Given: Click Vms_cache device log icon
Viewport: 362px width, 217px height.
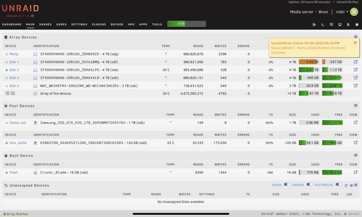Looking at the screenshot, I should pyautogui.click(x=35, y=143).
